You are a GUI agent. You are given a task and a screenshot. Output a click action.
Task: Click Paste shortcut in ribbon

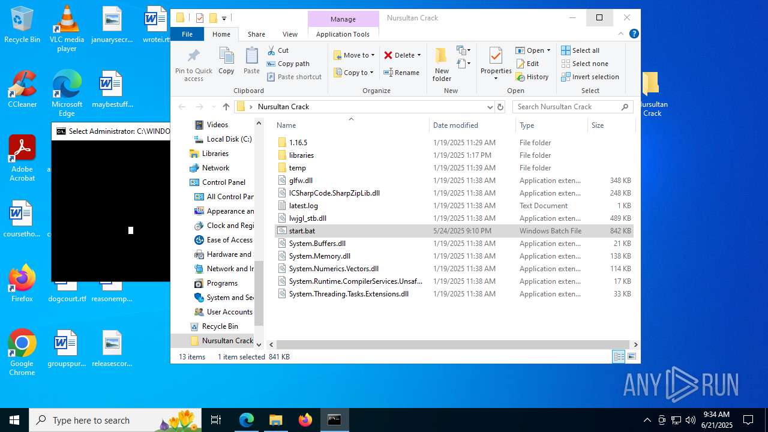tap(294, 77)
